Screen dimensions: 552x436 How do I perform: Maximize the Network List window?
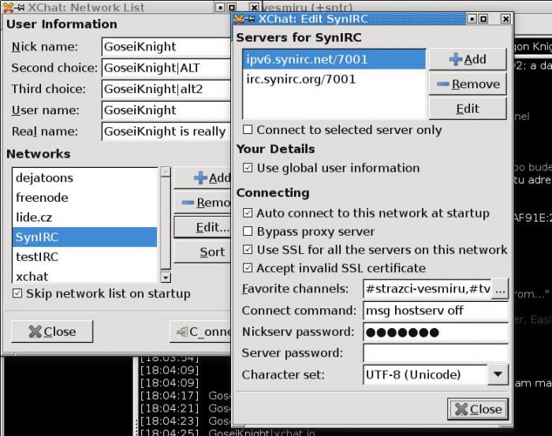(232, 7)
